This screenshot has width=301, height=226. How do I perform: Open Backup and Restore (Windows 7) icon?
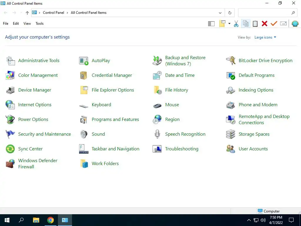tap(157, 61)
